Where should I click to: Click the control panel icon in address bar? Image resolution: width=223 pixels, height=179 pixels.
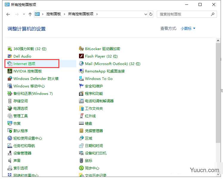(37, 14)
